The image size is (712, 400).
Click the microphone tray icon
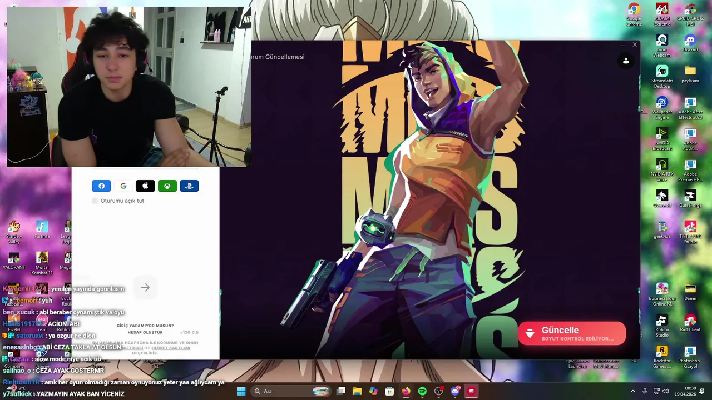click(x=645, y=391)
